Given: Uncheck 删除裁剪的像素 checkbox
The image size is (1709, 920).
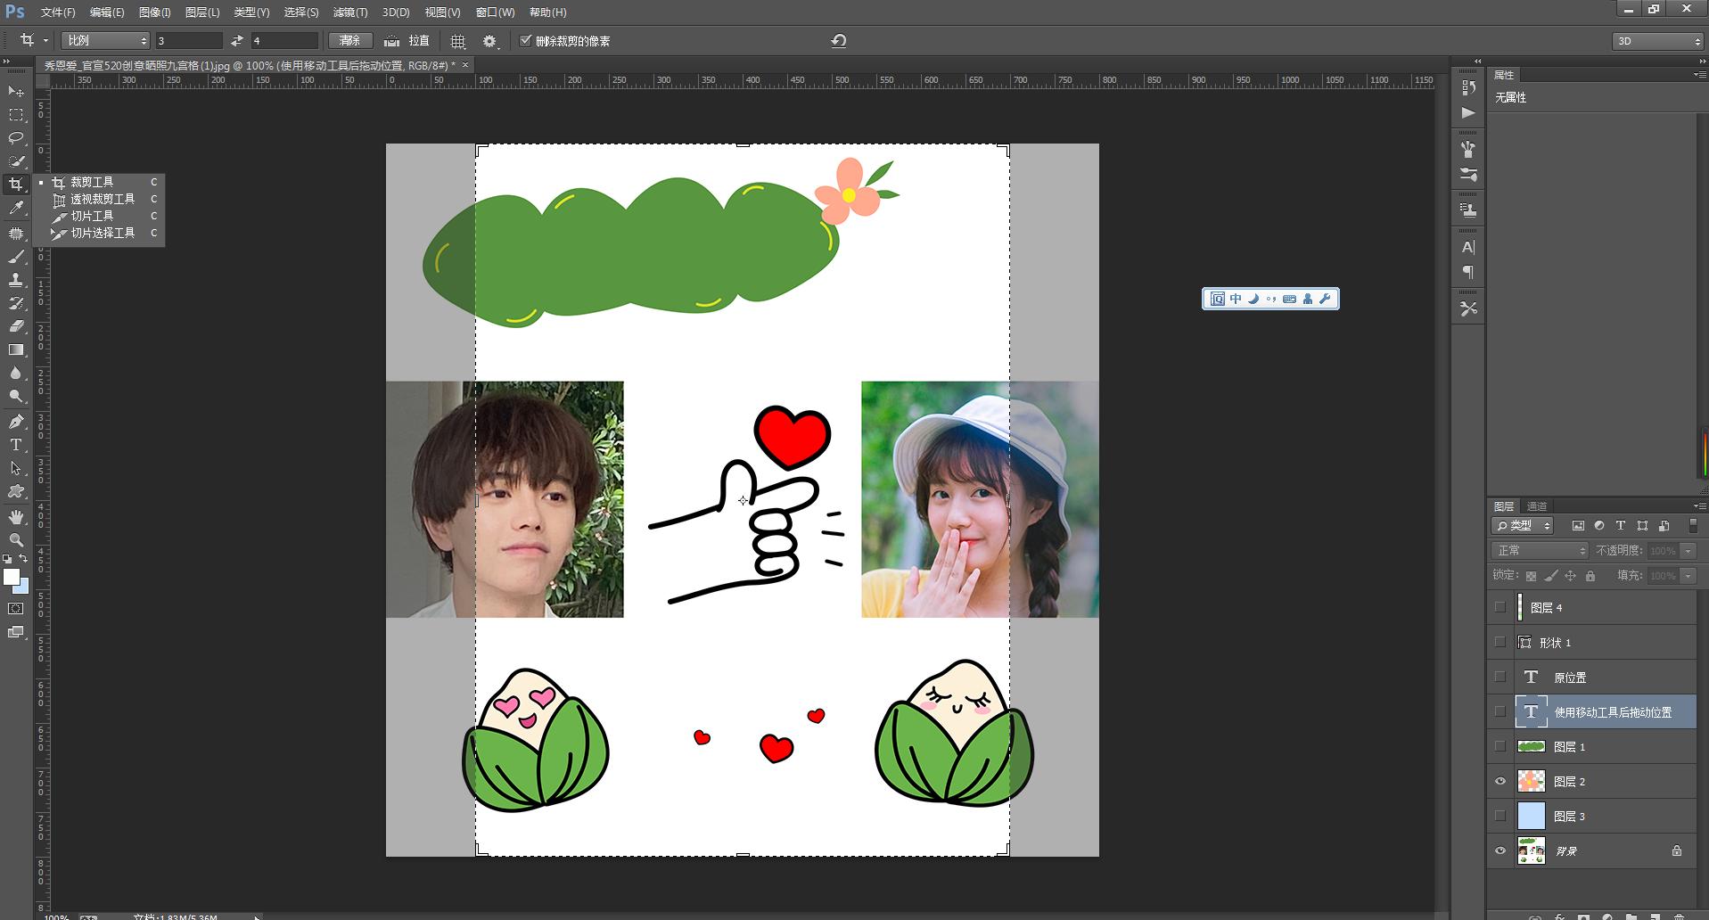Looking at the screenshot, I should tap(526, 40).
